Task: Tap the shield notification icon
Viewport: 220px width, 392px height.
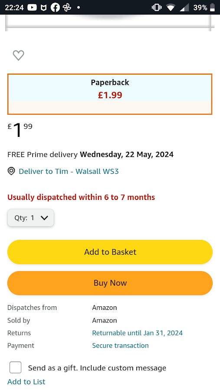Action: point(43,8)
